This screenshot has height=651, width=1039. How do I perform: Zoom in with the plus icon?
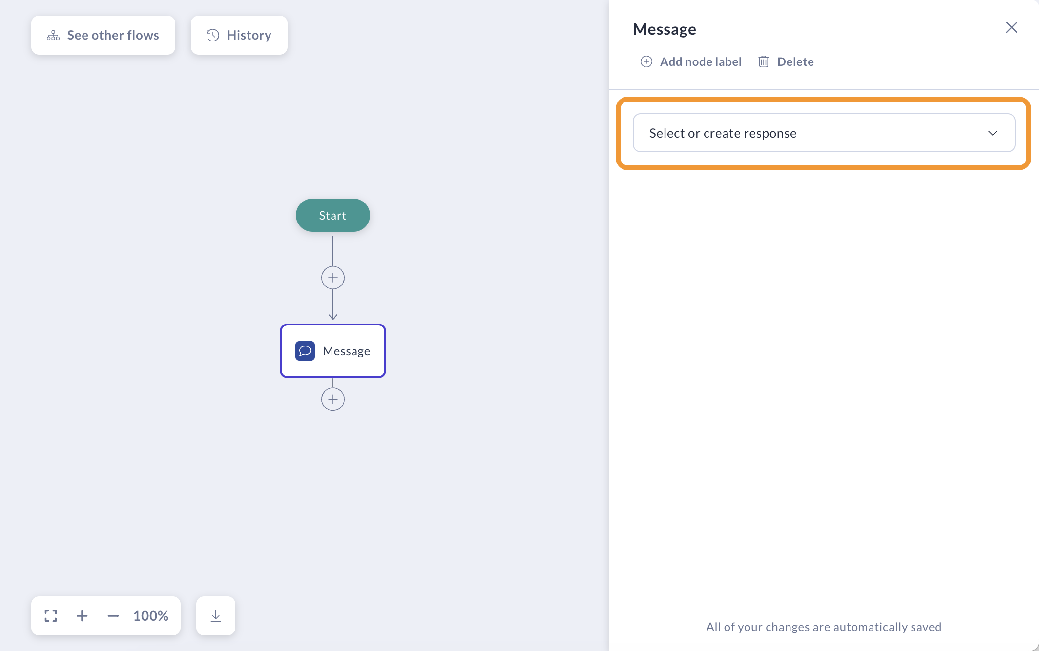coord(82,616)
